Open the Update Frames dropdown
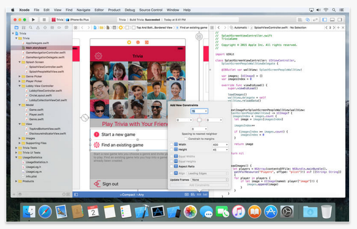Screen dimensions: 357x229 tap(210, 180)
